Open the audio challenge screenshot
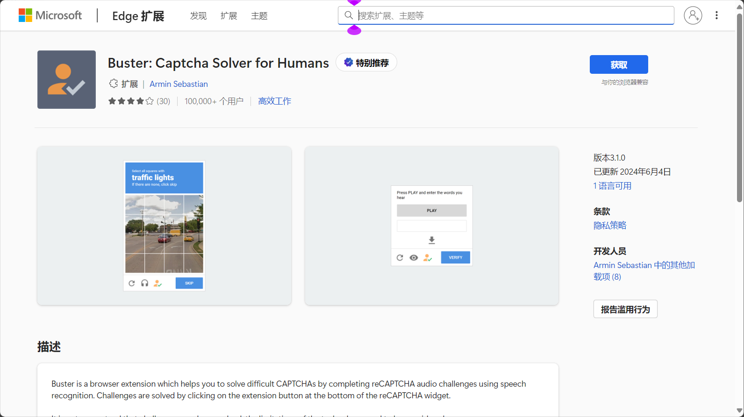This screenshot has height=417, width=744. pyautogui.click(x=431, y=226)
